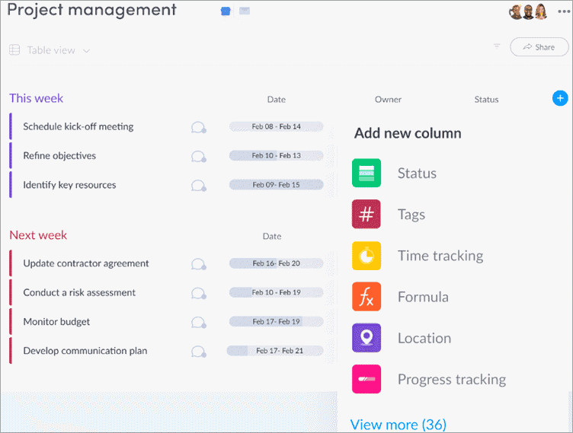The height and width of the screenshot is (433, 573).
Task: Open the Feb 10 - Feb 13 timeline
Action: (277, 155)
